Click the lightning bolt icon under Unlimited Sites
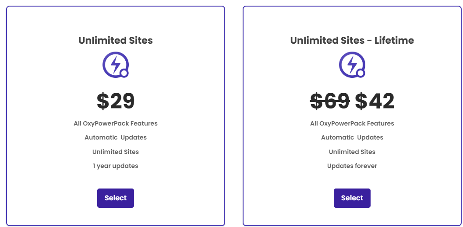Image resolution: width=463 pixels, height=227 pixels. pos(116,65)
